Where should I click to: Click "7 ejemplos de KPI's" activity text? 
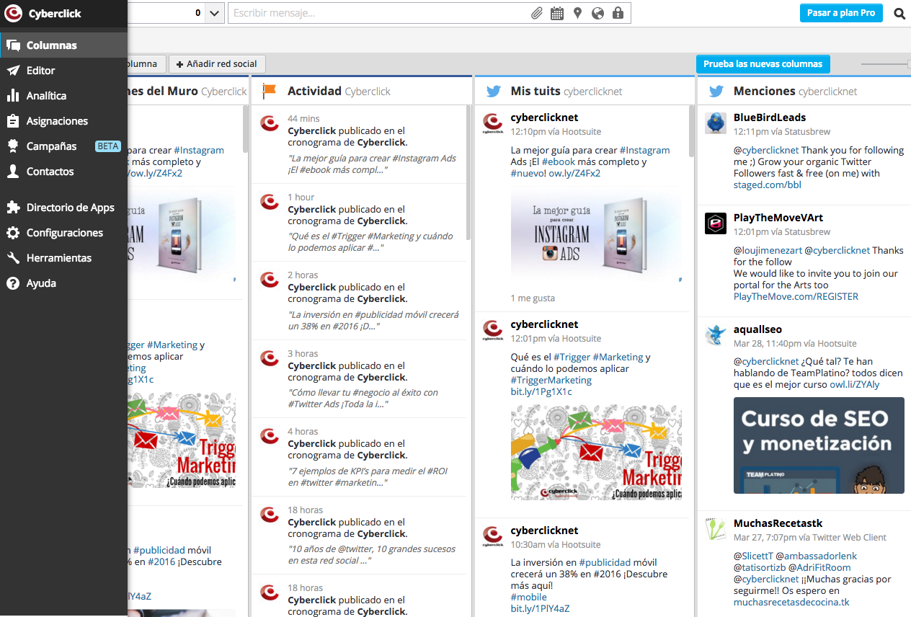[368, 477]
